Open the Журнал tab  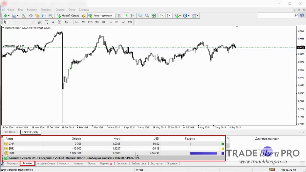pyautogui.click(x=172, y=163)
